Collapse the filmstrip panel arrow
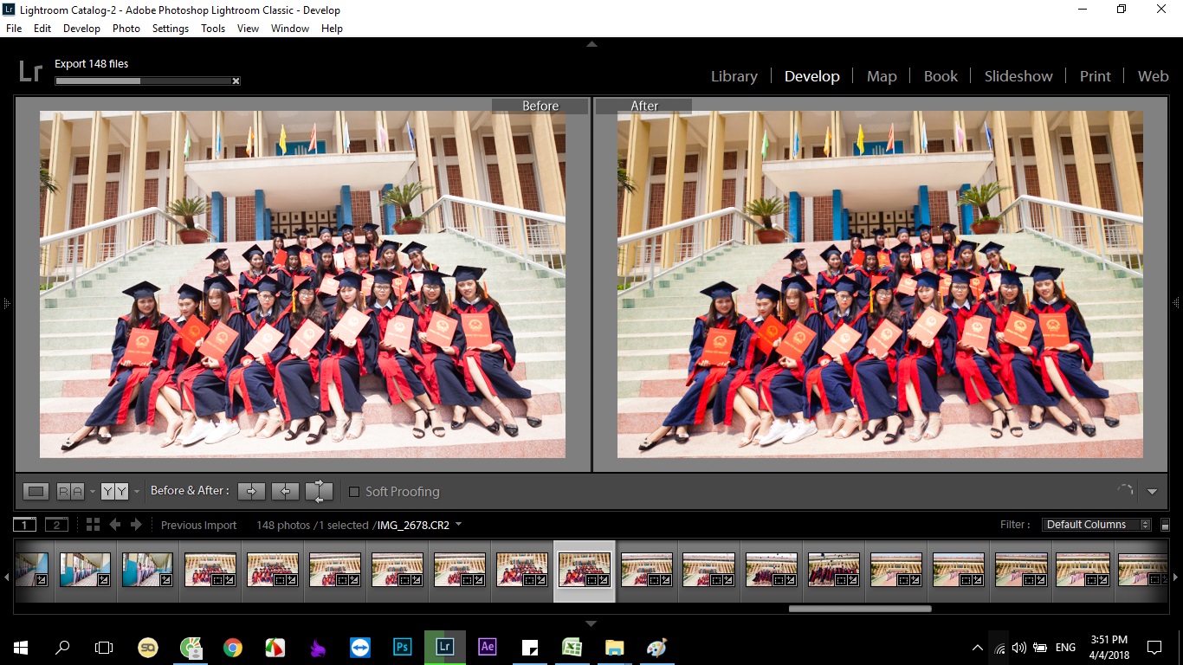Viewport: 1183px width, 665px height. click(591, 623)
